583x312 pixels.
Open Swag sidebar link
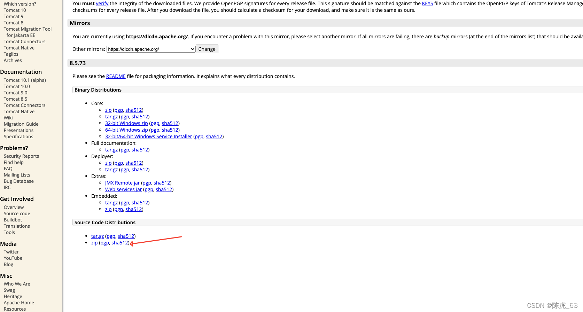click(9, 290)
